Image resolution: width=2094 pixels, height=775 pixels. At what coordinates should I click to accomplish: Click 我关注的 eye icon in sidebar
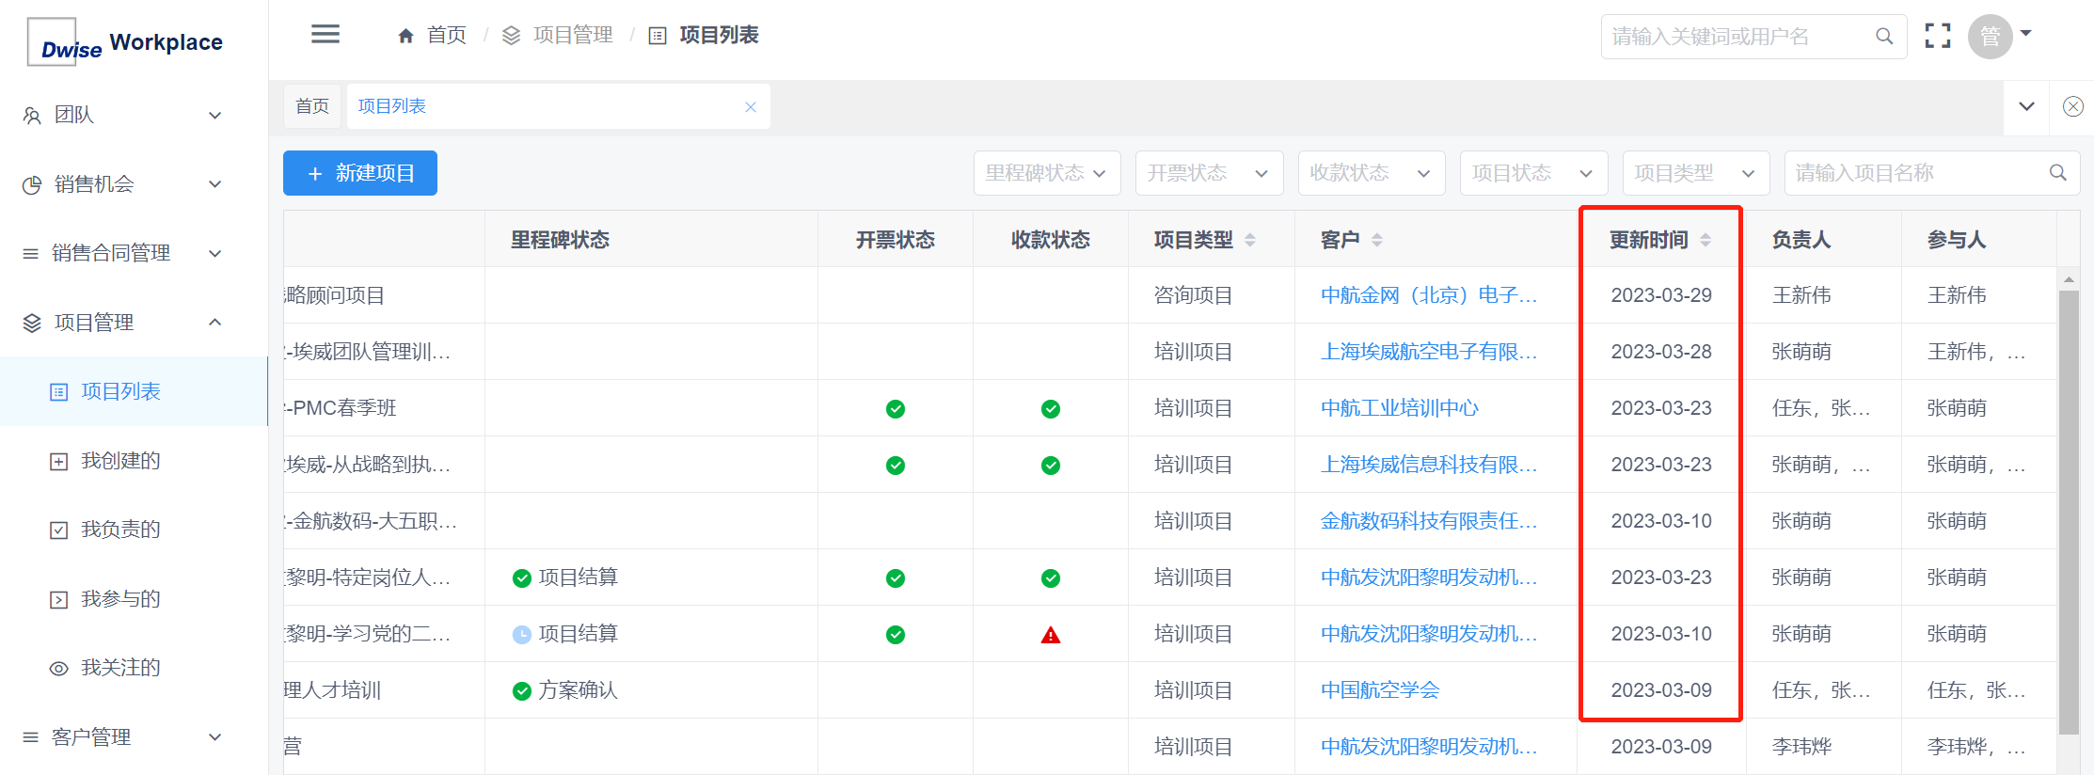[58, 668]
